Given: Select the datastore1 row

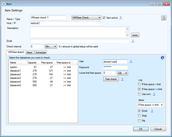Looking at the screenshot, I should click(40, 71).
